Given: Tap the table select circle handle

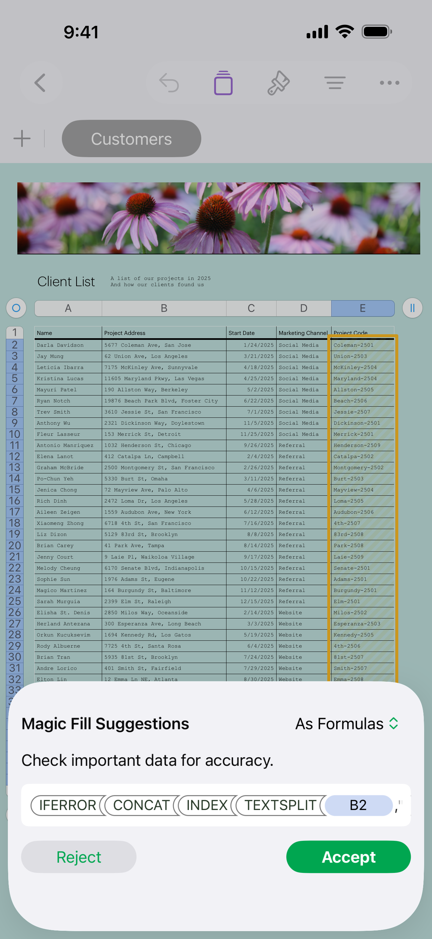Looking at the screenshot, I should (16, 308).
